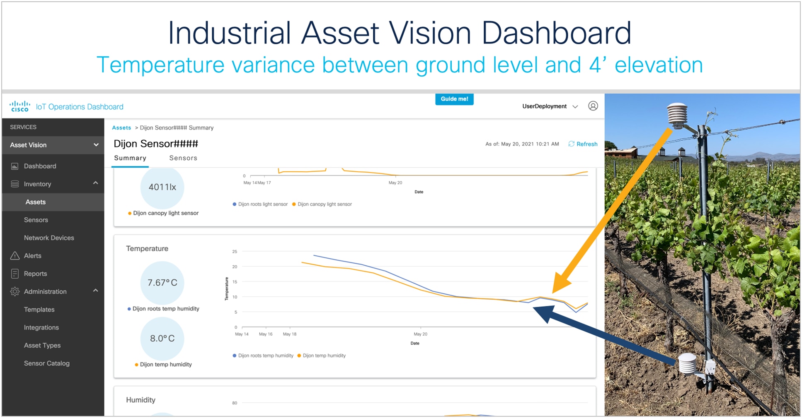
Task: Toggle Dijon roots light sensor legend series
Action: pos(260,204)
